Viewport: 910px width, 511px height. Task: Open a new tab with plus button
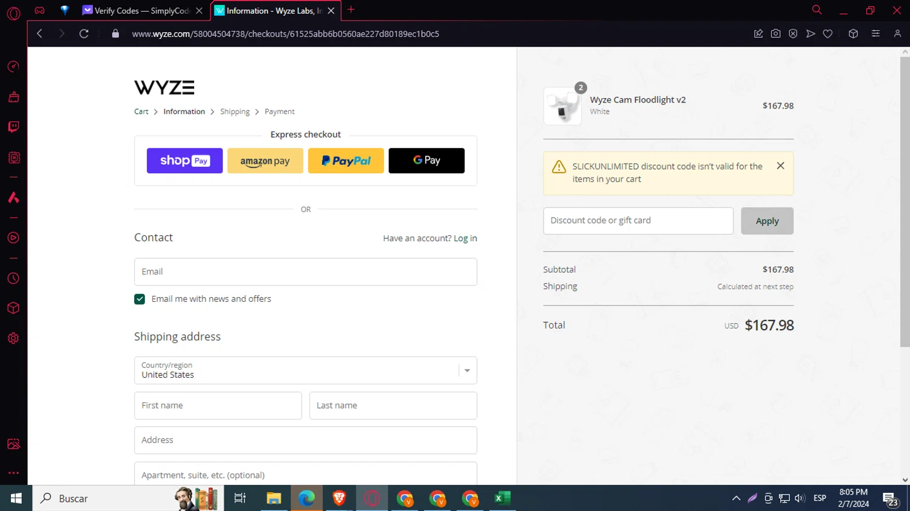(x=351, y=10)
